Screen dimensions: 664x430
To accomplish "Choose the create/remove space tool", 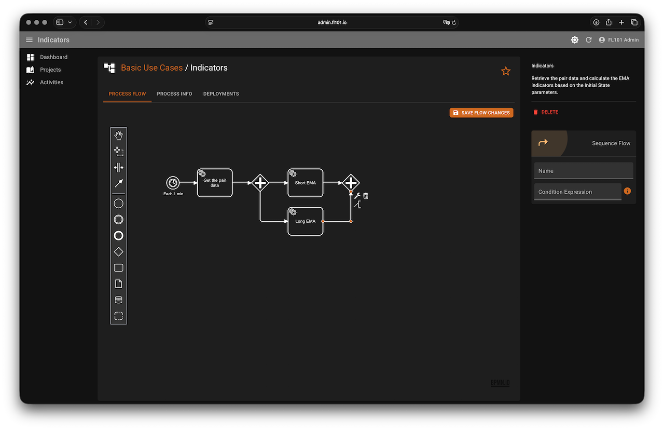I will (118, 167).
